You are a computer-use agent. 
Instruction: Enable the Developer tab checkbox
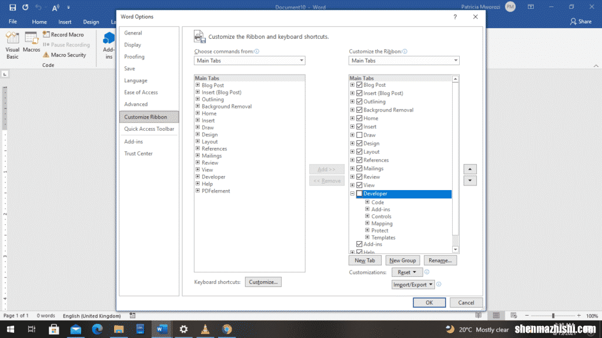[x=359, y=194]
